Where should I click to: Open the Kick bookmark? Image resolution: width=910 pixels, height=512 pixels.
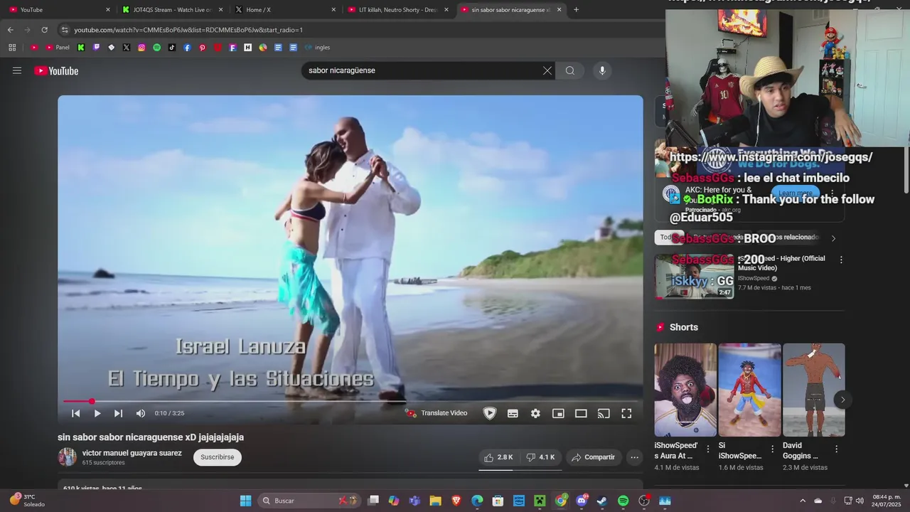(80, 48)
